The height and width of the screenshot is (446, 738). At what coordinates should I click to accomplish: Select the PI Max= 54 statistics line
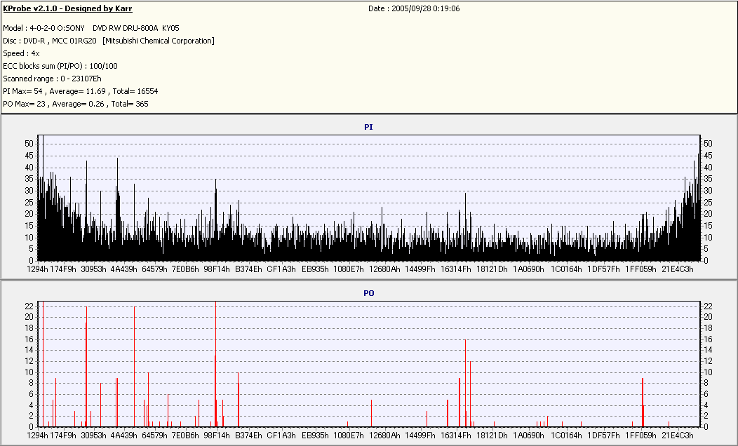81,91
